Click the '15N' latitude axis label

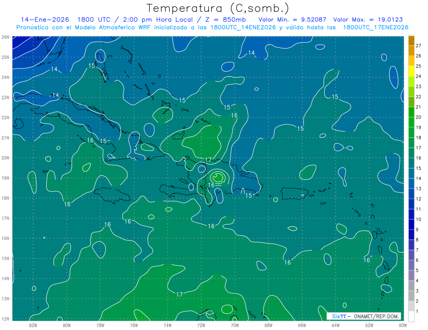click(5, 258)
